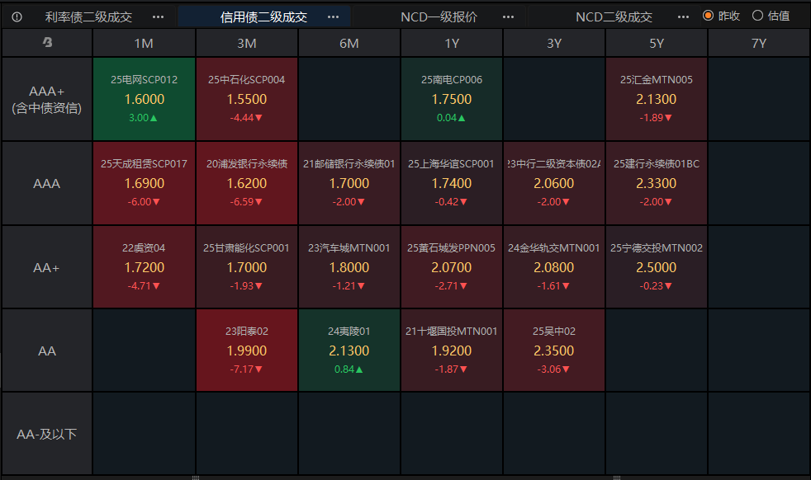Open the 25汇金MTN005 cell
811x480 pixels.
(657, 99)
